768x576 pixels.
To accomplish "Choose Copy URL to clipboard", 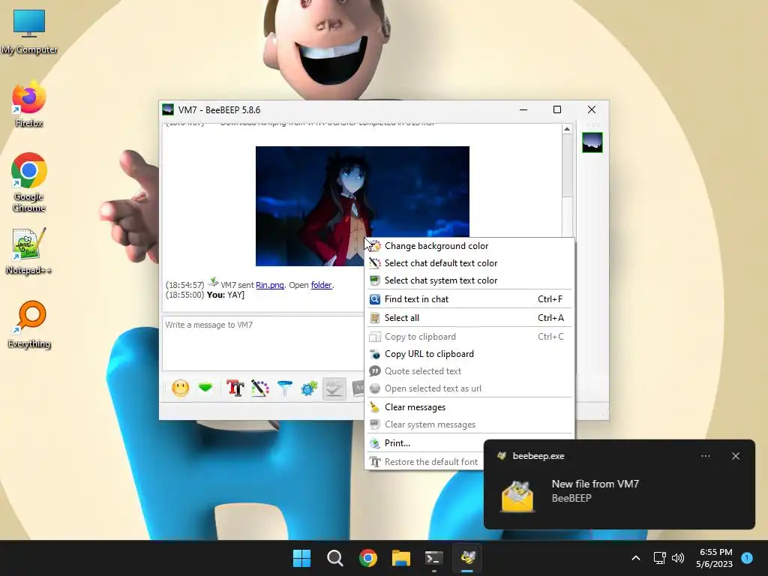I will pos(469,354).
